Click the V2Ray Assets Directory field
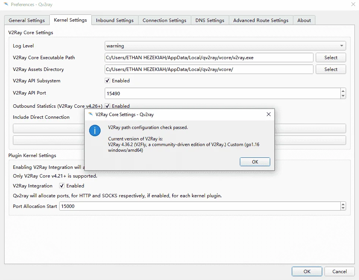The image size is (359, 280). click(x=209, y=69)
